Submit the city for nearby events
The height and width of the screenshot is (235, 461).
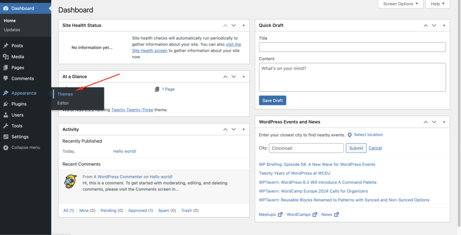(356, 148)
